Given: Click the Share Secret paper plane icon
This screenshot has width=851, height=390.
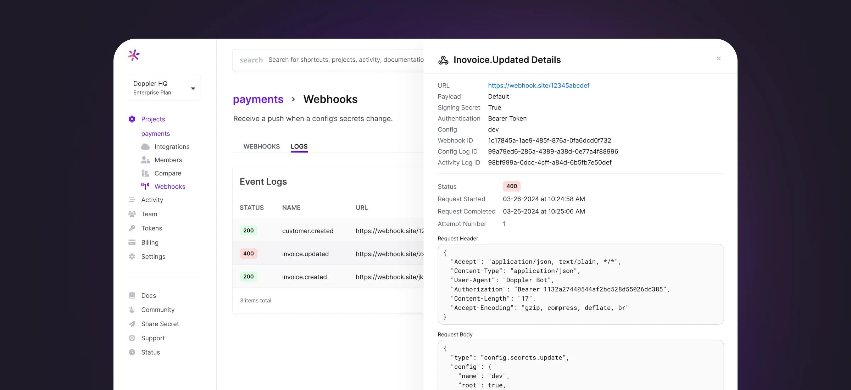Looking at the screenshot, I should click(x=132, y=324).
